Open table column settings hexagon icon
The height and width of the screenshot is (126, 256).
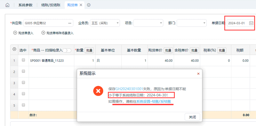[x=14, y=49]
